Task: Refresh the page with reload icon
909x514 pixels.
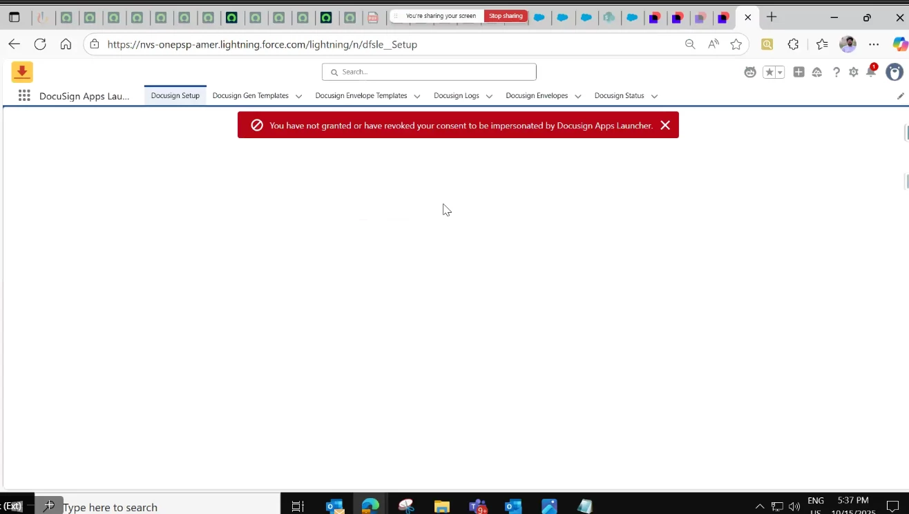Action: (40, 44)
